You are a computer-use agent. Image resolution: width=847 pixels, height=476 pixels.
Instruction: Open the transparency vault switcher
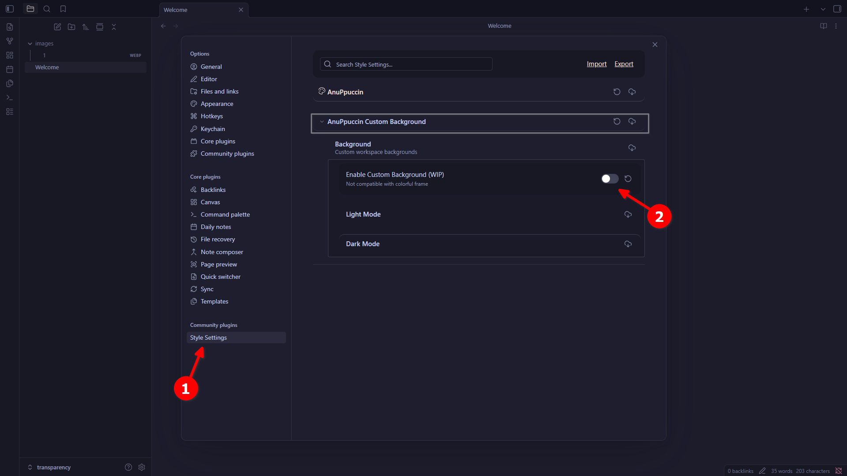pyautogui.click(x=49, y=467)
